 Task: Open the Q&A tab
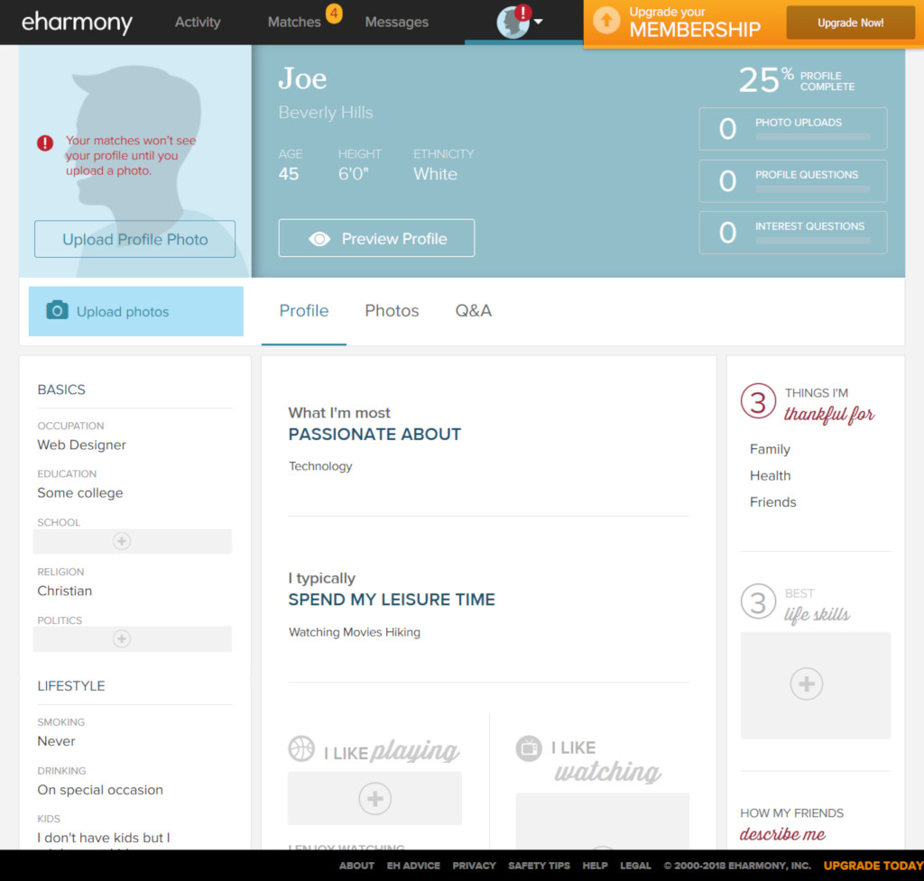(x=473, y=310)
